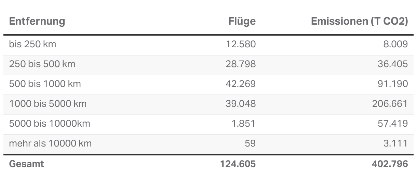Click the Entfernung column header
The height and width of the screenshot is (178, 417).
[37, 21]
